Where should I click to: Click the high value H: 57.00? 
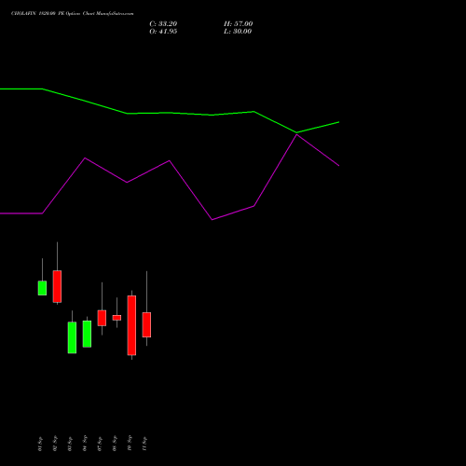238,23
